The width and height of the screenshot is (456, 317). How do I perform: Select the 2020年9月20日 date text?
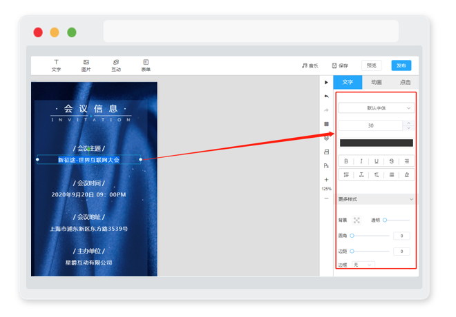(88, 194)
